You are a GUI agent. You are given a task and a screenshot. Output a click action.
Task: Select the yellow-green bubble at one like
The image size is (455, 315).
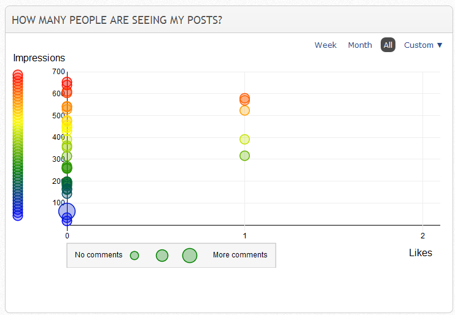(244, 139)
